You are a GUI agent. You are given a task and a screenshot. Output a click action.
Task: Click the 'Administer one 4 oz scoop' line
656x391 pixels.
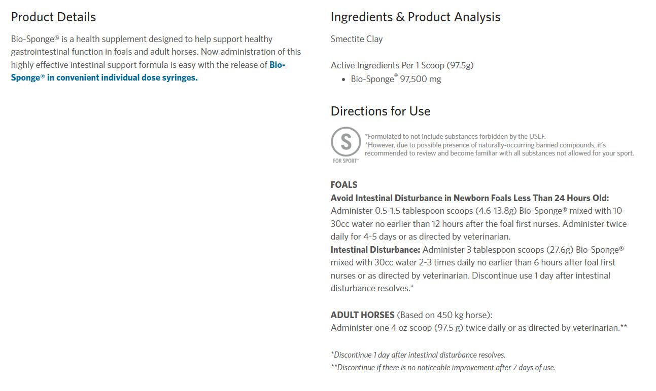coord(478,328)
